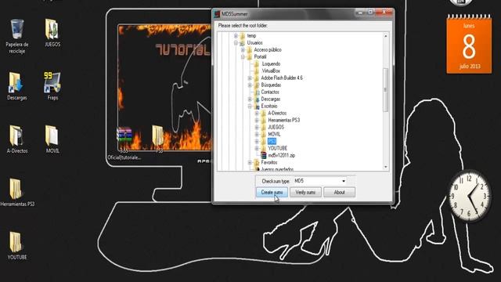Select the Herramientas PS3 desktop folder
Viewport: 501px width, 282px height.
[17, 193]
